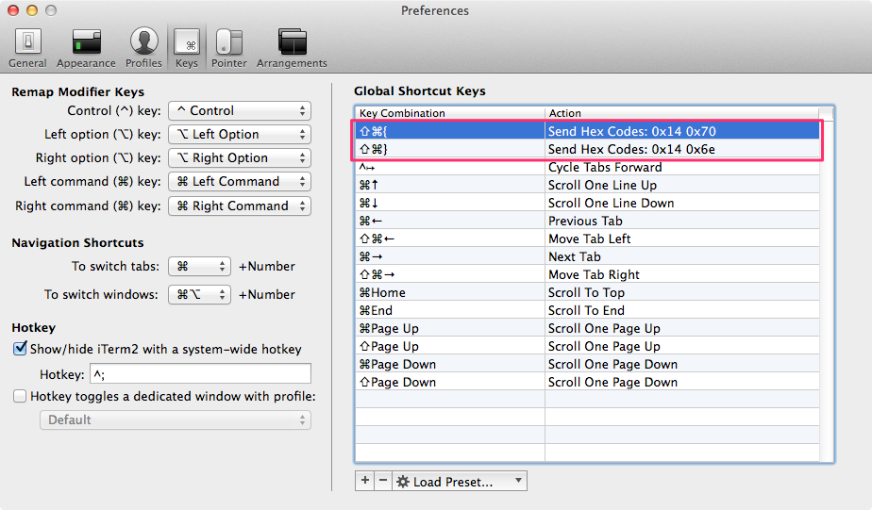Select the Move Tab Left shortcut row

[x=587, y=239]
